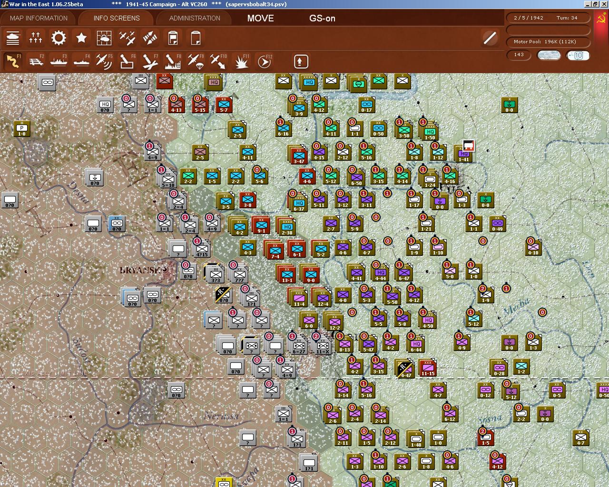Select F3 naval transport ship icon

[x=59, y=61]
